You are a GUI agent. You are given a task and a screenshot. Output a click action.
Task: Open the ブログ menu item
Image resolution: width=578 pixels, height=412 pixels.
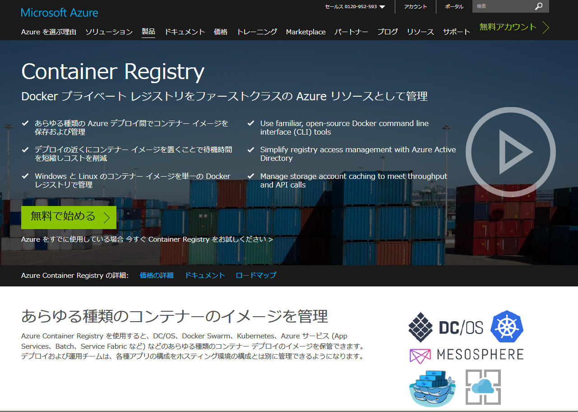click(x=388, y=32)
